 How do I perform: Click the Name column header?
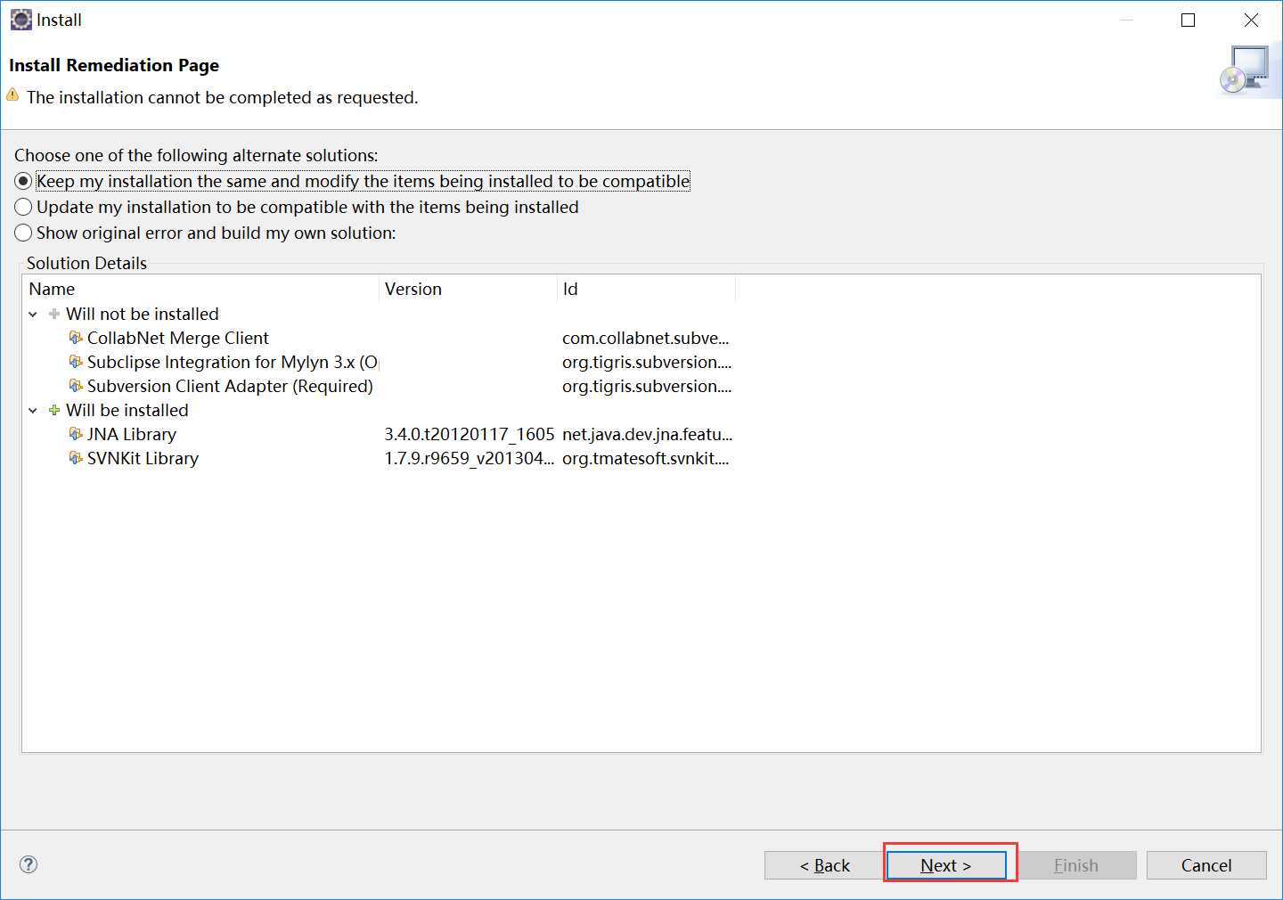click(201, 289)
